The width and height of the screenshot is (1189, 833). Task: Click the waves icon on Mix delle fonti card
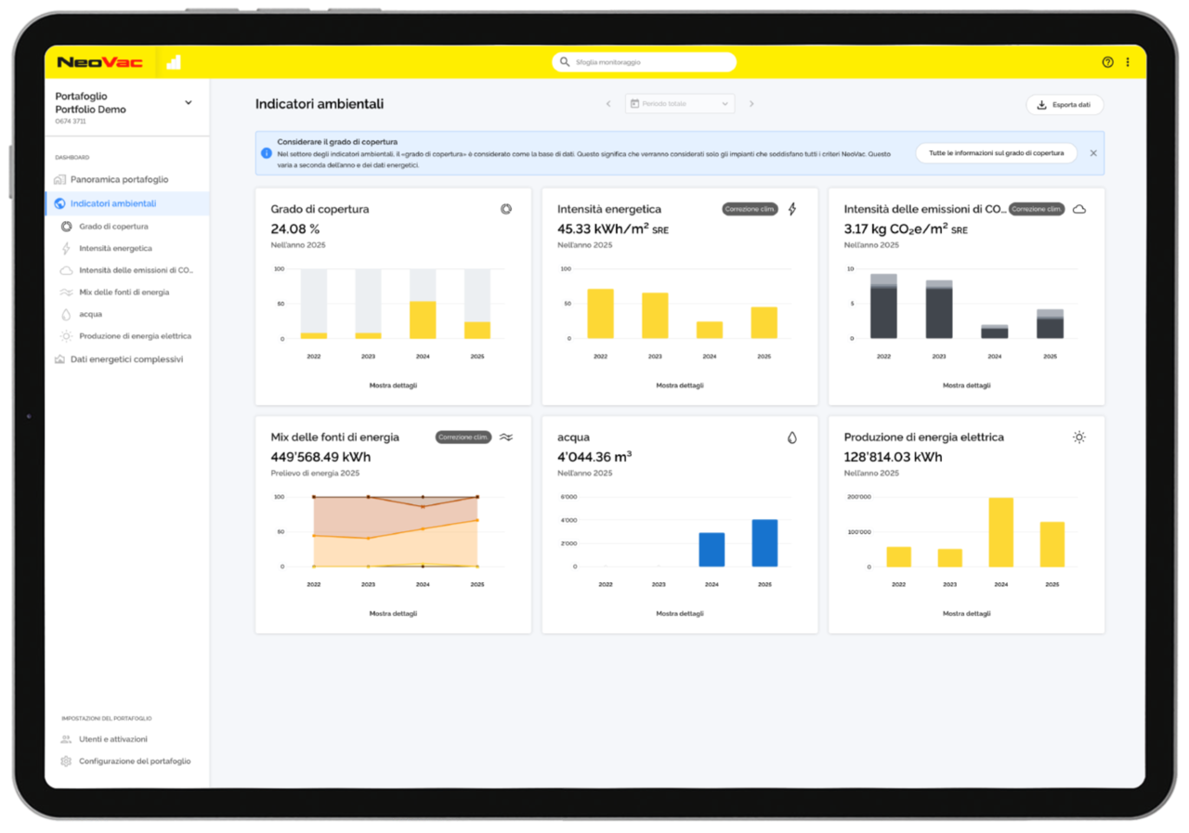point(506,437)
